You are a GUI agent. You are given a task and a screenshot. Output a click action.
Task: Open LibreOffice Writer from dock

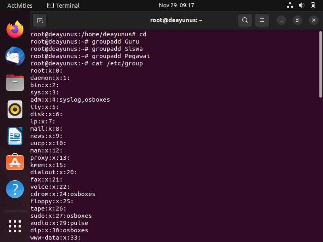(x=15, y=136)
